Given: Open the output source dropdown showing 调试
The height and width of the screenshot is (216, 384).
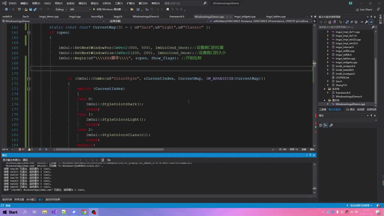Looking at the screenshot, I should coord(52,160).
